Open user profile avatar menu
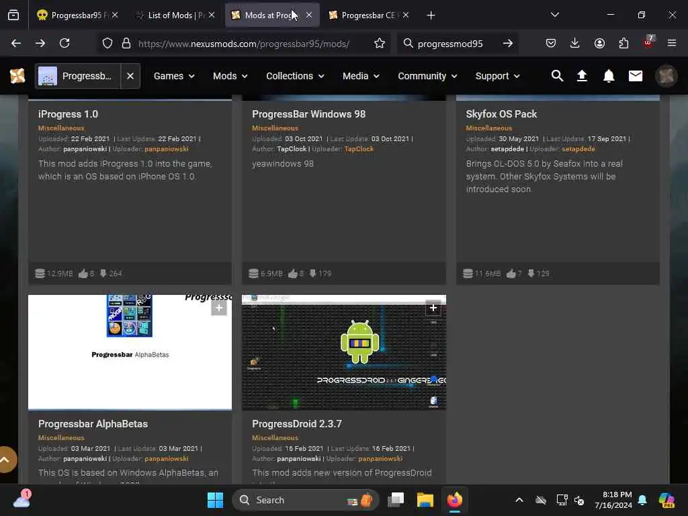Screen dimensions: 688x516 click(666, 76)
